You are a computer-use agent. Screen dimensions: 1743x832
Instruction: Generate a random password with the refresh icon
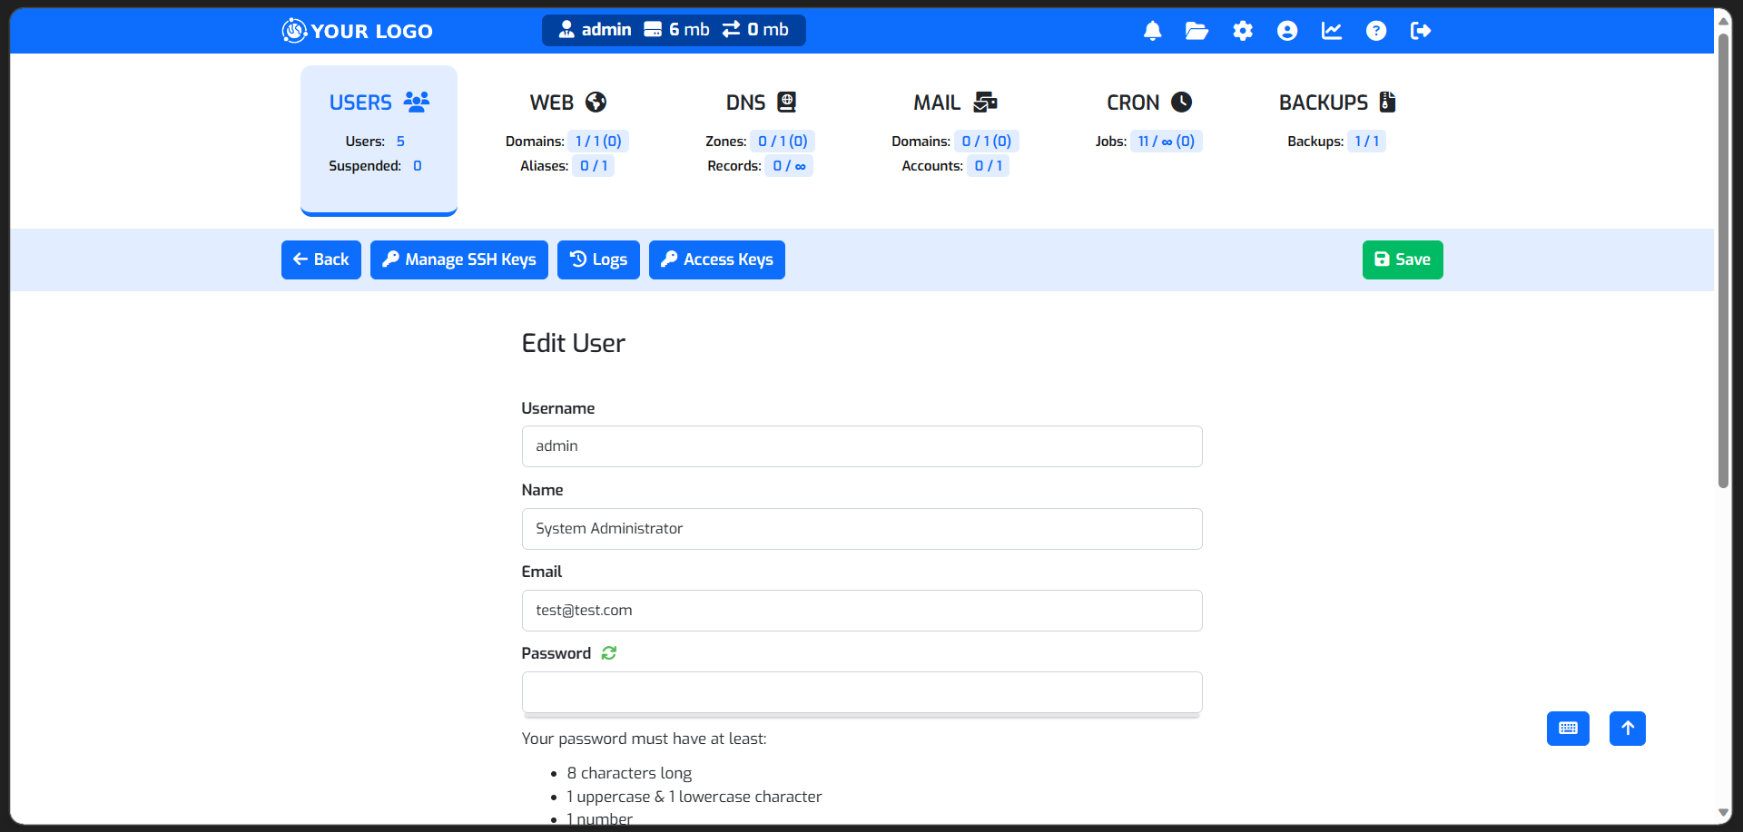click(608, 652)
